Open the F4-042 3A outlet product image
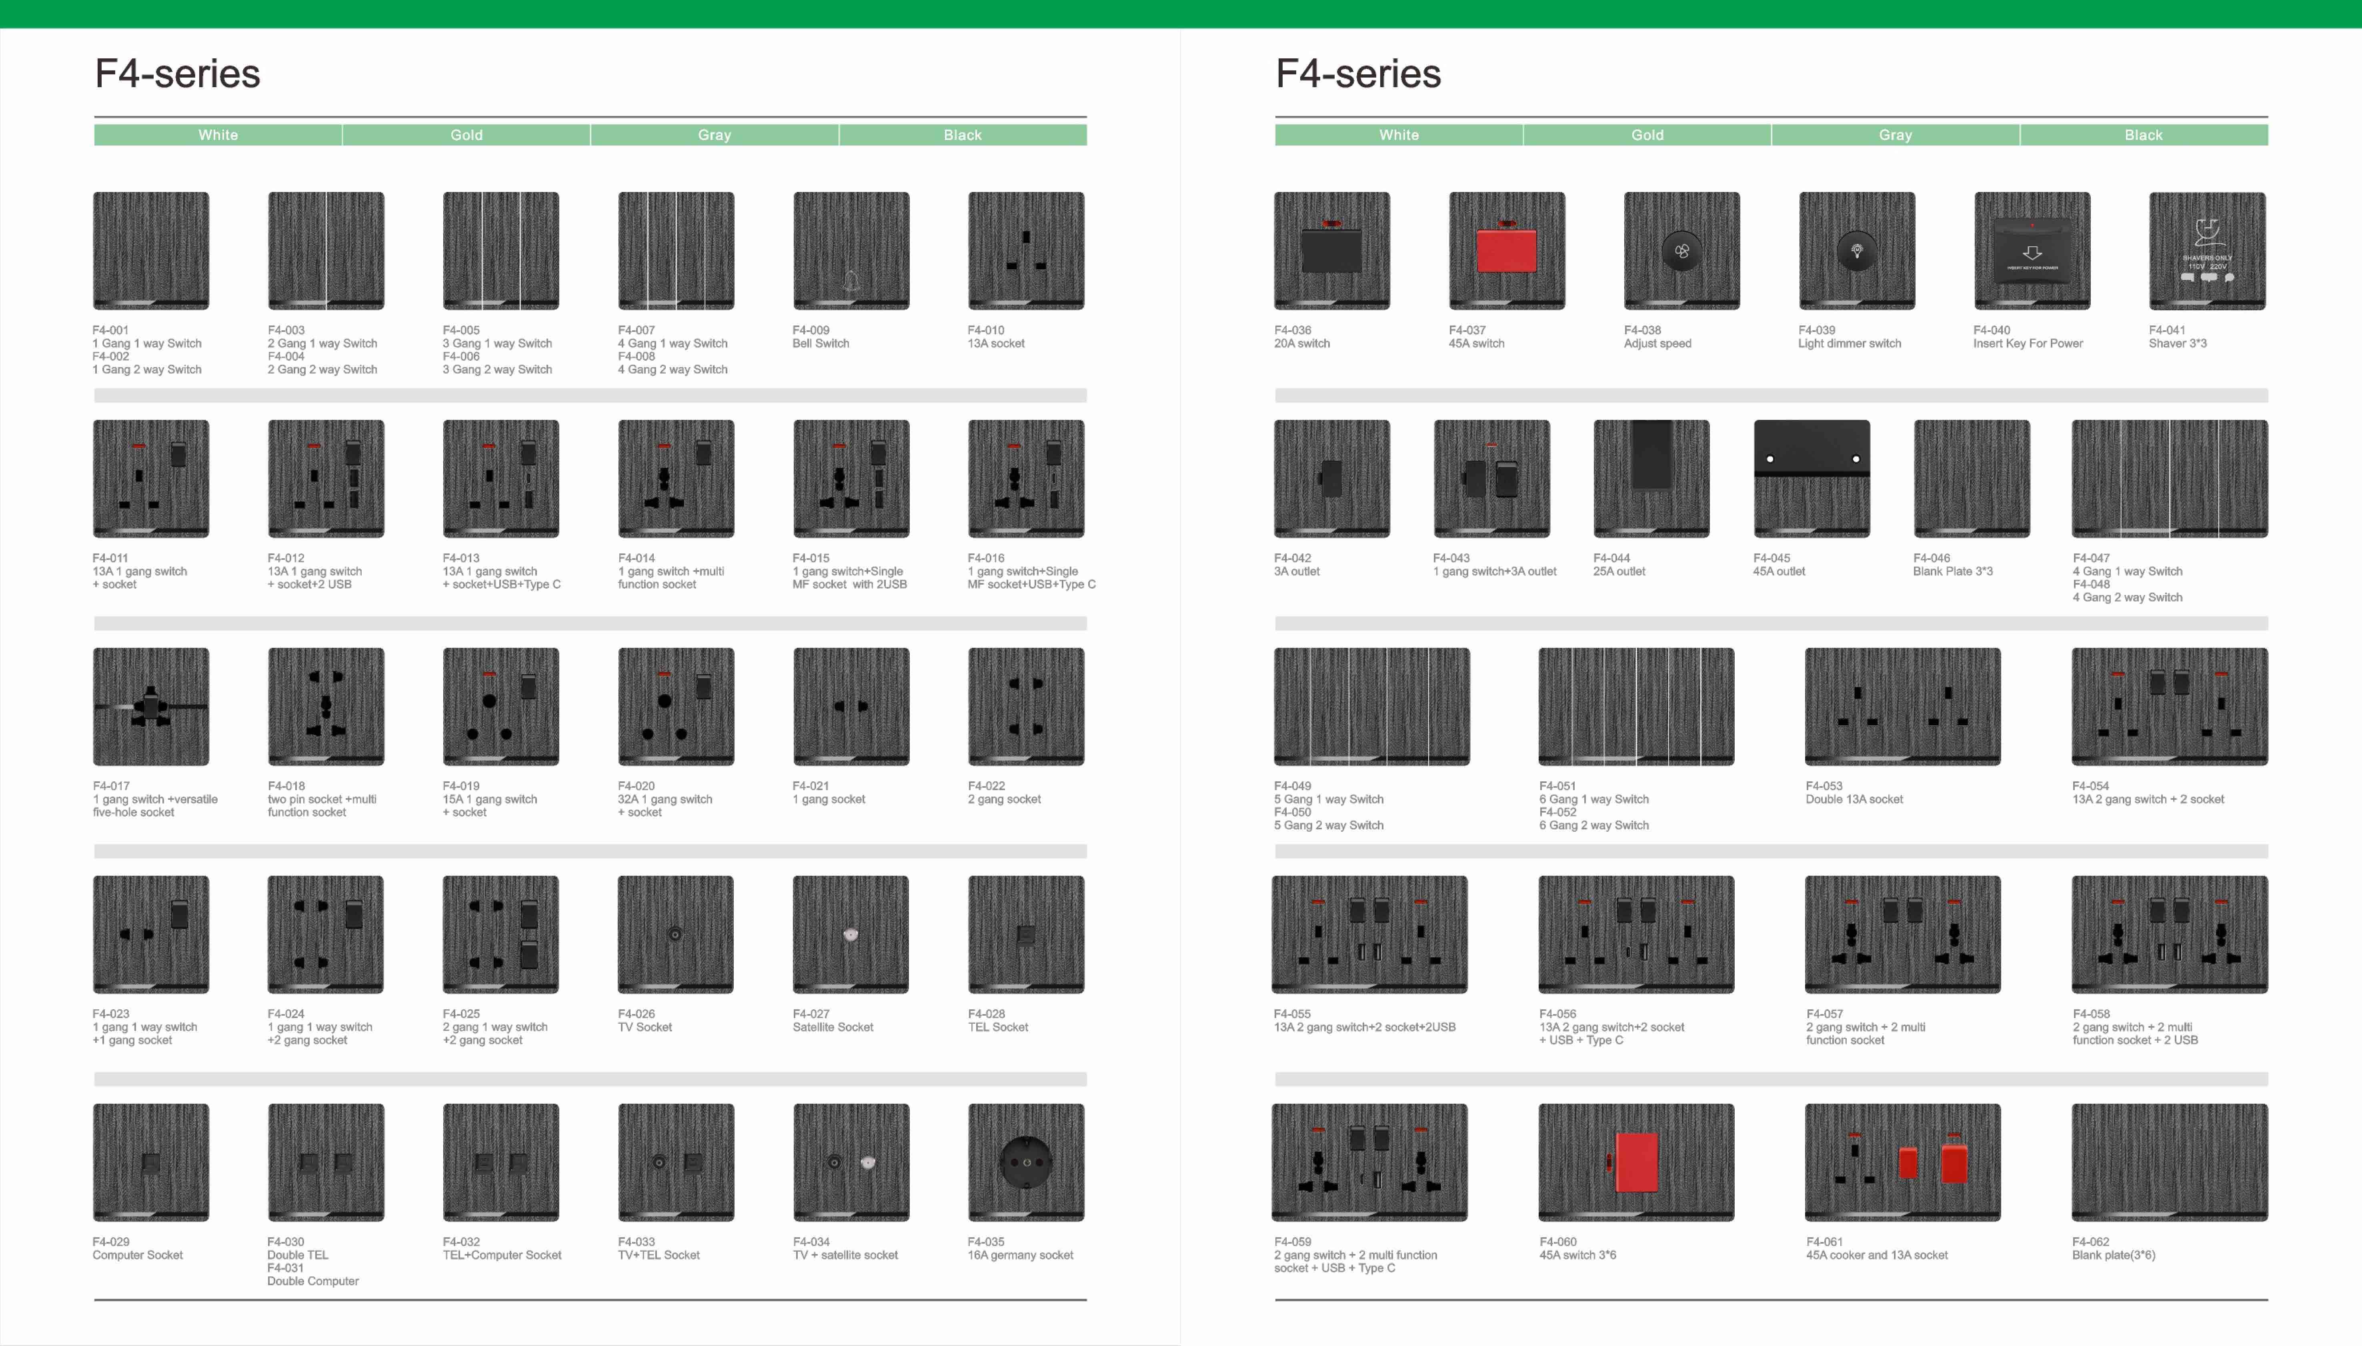This screenshot has height=1346, width=2362. tap(1332, 479)
